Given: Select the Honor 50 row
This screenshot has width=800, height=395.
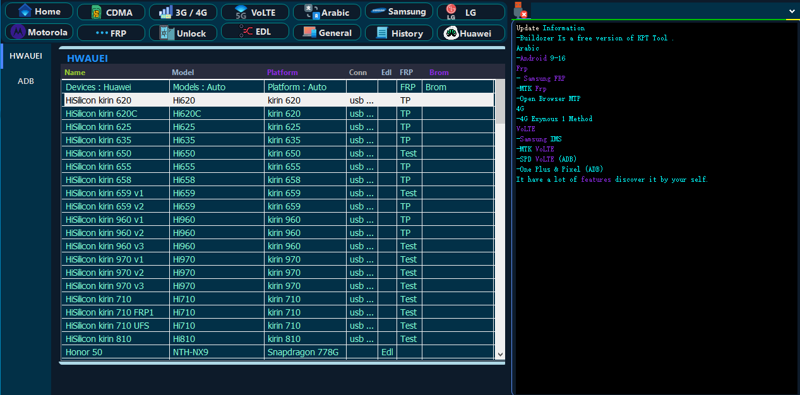Looking at the screenshot, I should tap(278, 352).
